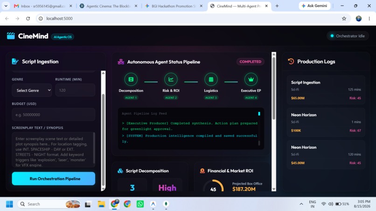Click the AGENT 3 label under Logistics

(x=211, y=97)
